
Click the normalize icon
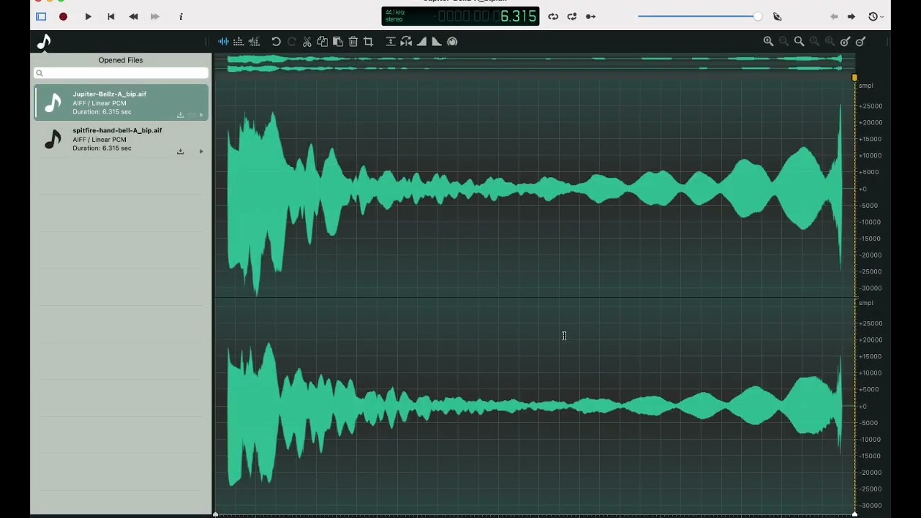(x=391, y=42)
